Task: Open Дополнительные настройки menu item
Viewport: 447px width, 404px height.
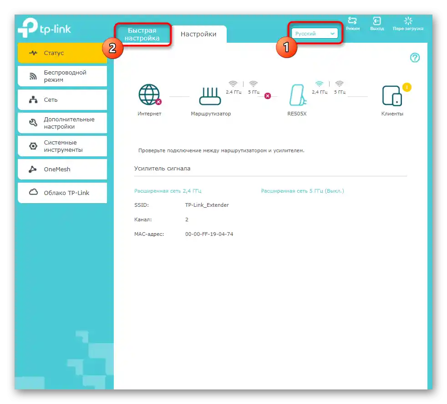Action: (x=62, y=123)
